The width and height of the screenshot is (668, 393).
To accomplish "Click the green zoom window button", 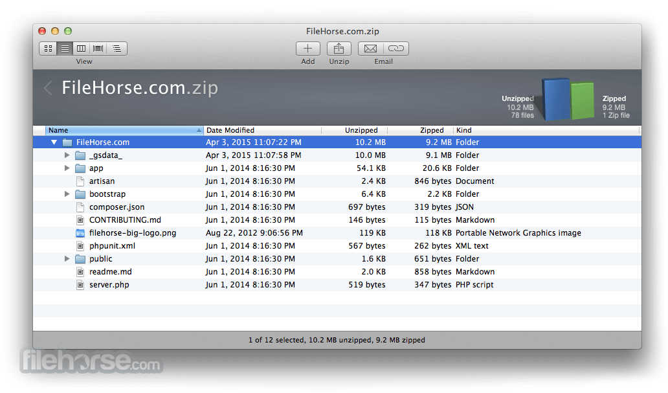I will click(x=68, y=31).
